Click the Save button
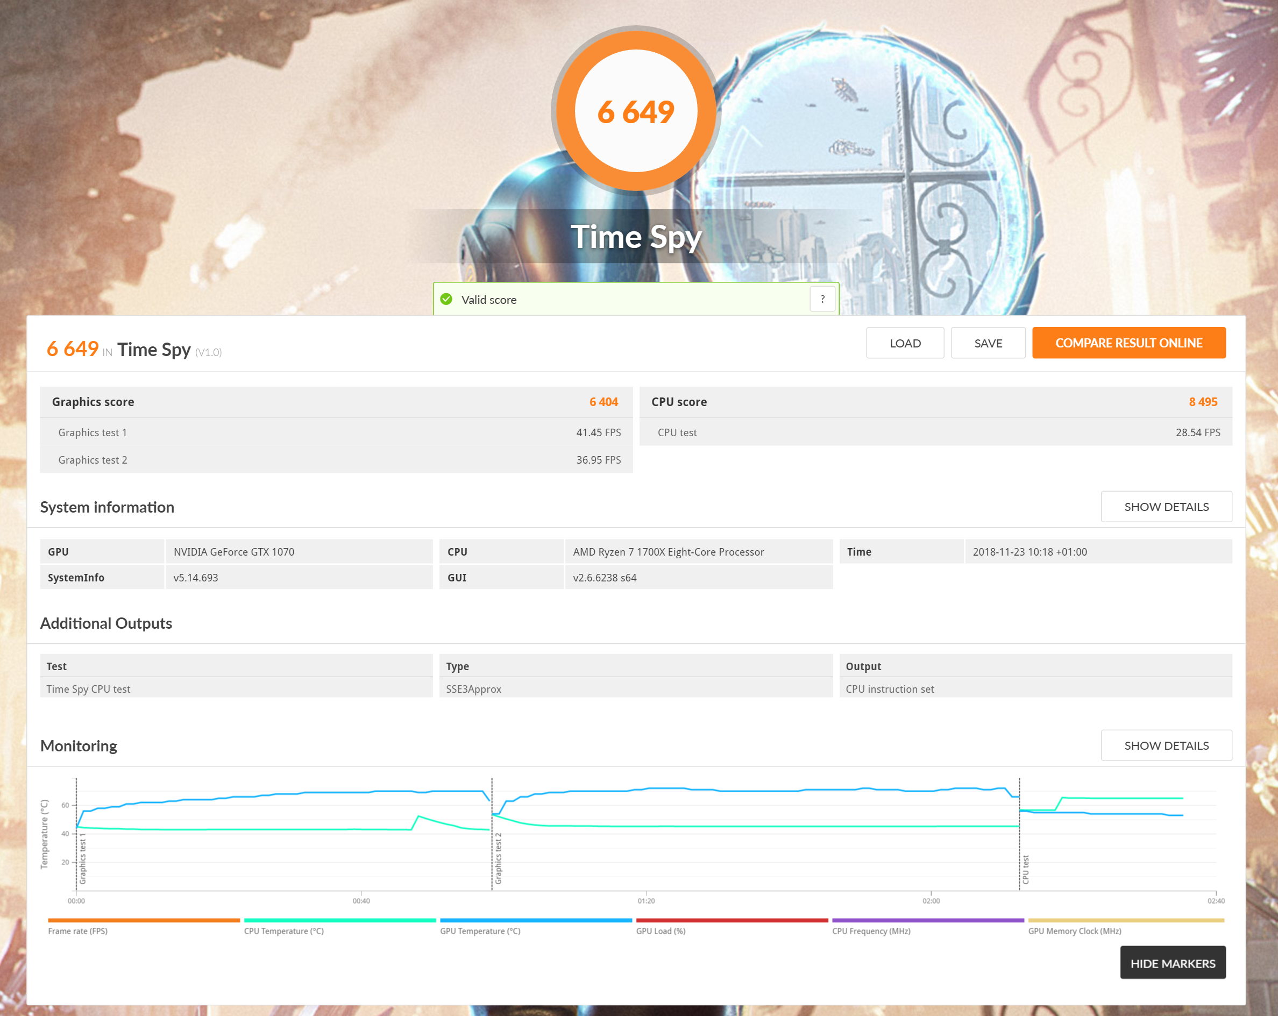This screenshot has width=1278, height=1016. point(988,343)
